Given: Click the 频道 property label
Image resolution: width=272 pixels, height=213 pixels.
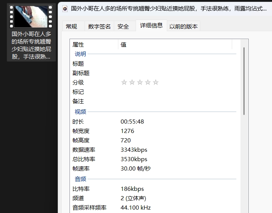Looking at the screenshot, I should tap(78, 198).
